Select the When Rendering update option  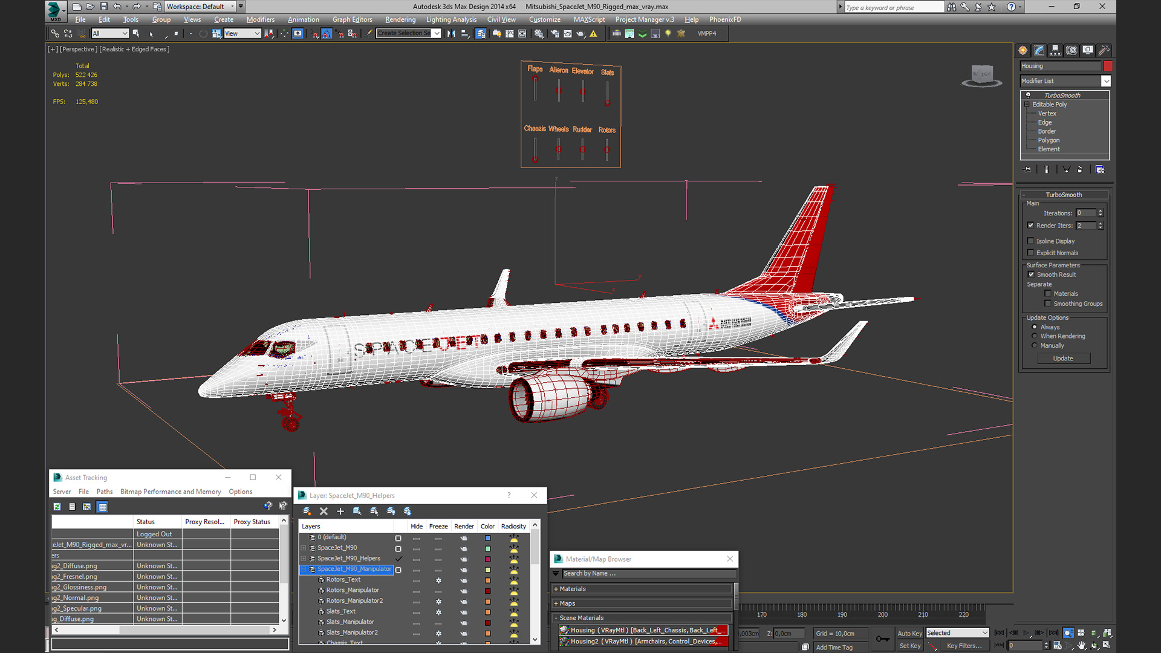(1034, 336)
